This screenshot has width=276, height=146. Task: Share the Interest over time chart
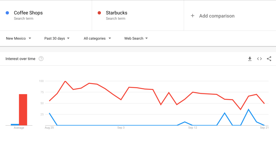click(x=269, y=59)
